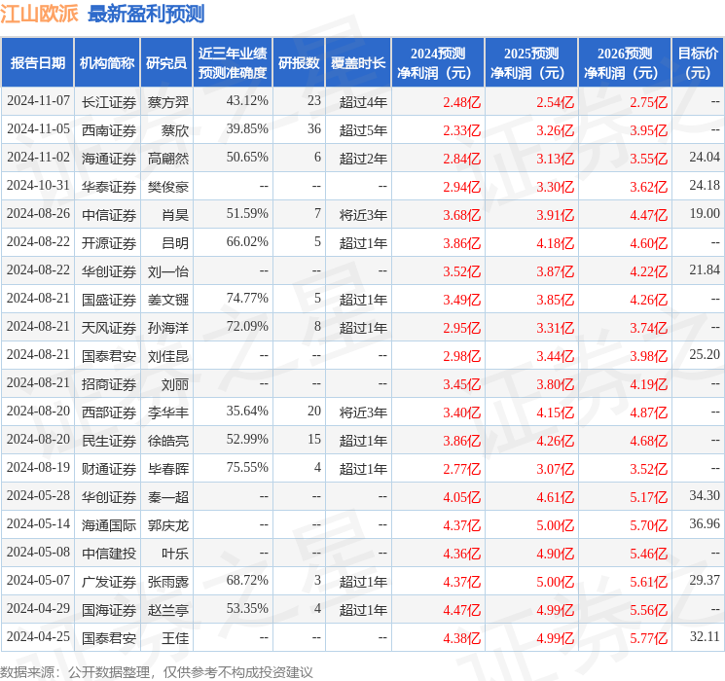The height and width of the screenshot is (681, 725).
Task: Select the 西部证券 institution cell
Action: 109,412
